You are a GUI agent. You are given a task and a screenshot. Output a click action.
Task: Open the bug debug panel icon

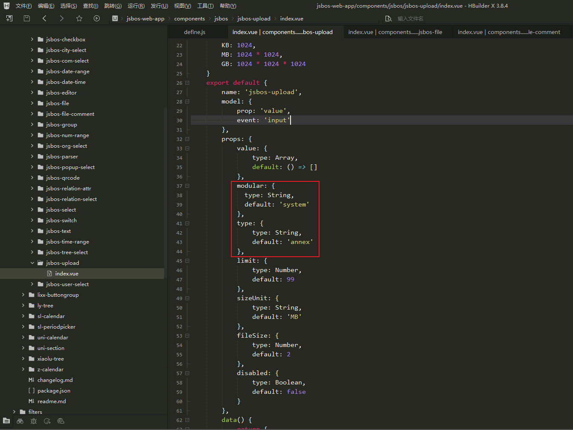(34, 421)
